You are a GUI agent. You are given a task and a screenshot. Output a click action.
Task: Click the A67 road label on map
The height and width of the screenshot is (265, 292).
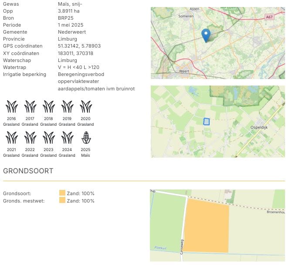[x=270, y=17]
